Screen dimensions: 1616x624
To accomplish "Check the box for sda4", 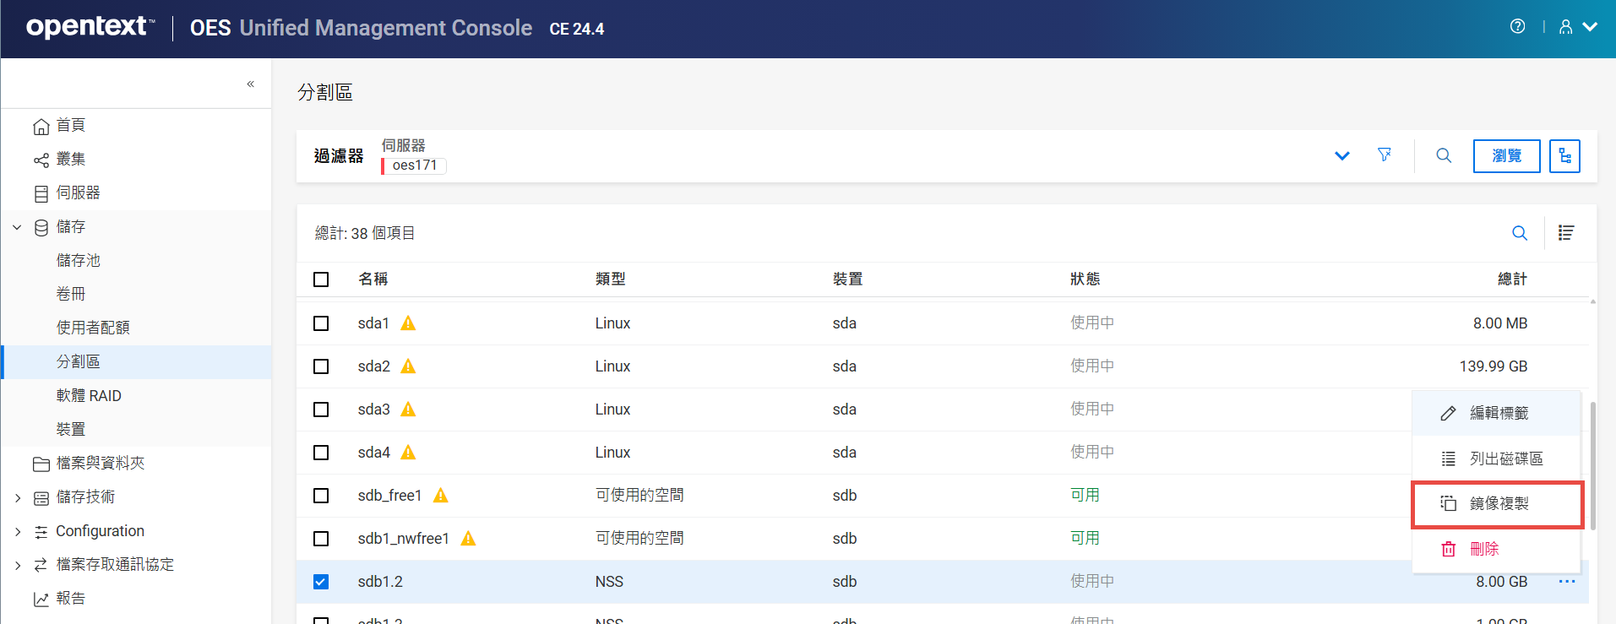I will 321,453.
